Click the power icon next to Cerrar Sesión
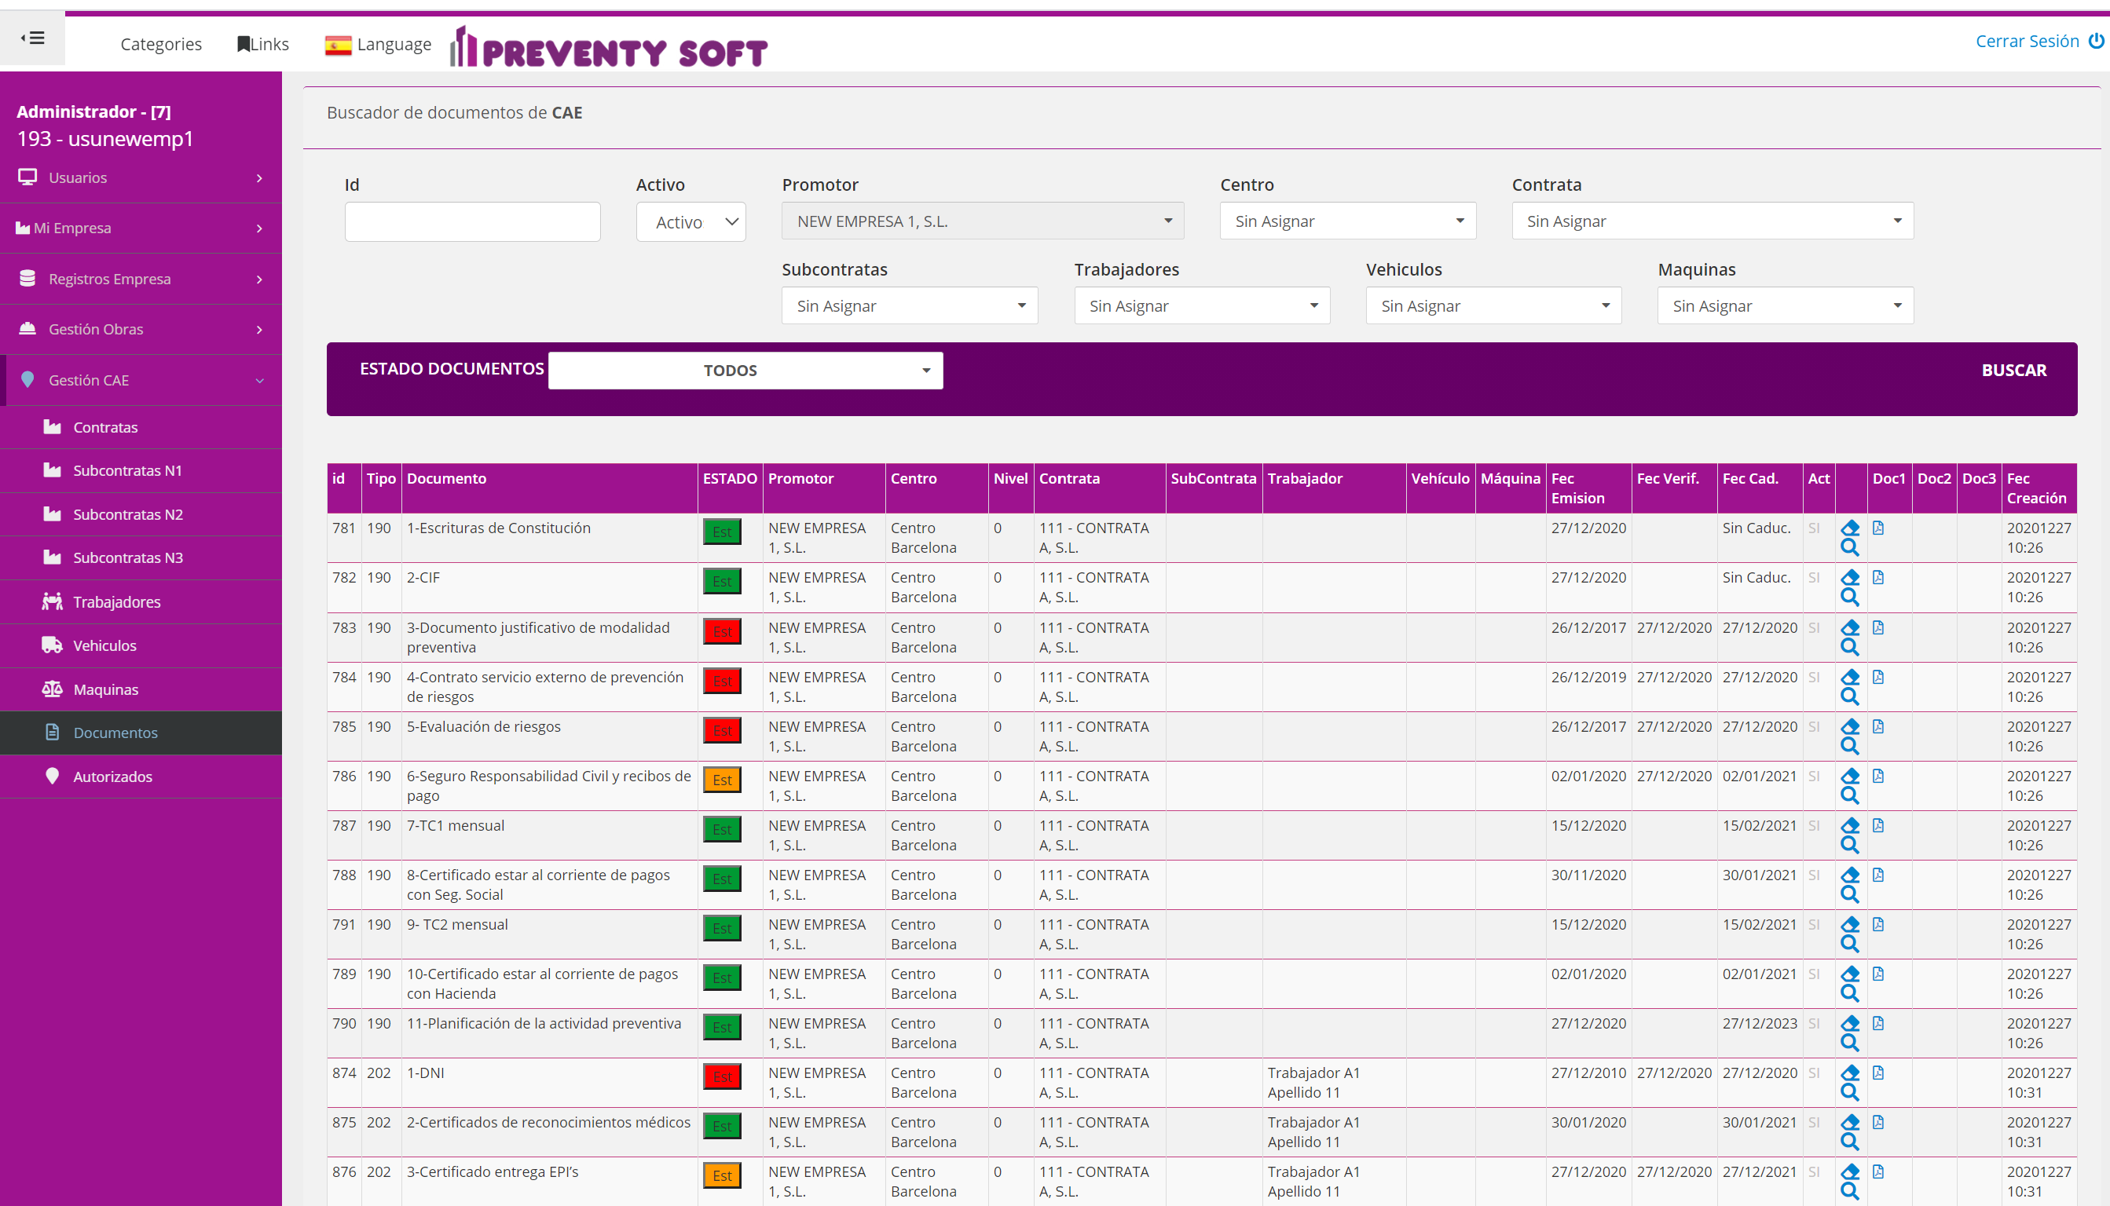This screenshot has height=1206, width=2110. [x=2096, y=41]
